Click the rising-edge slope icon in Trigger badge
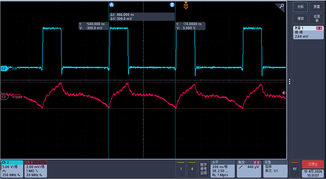The width and height of the screenshot is (326, 179). (x=240, y=167)
